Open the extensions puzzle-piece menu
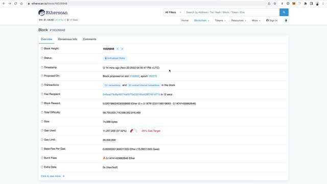This screenshot has height=184, width=327. click(306, 4)
